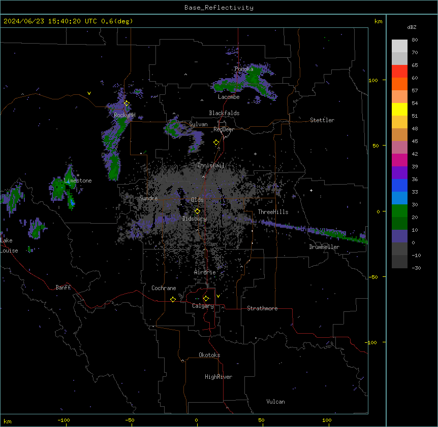Select the gray swatch between 0 and -10
Screen dimensions: 438x427
click(x=399, y=249)
